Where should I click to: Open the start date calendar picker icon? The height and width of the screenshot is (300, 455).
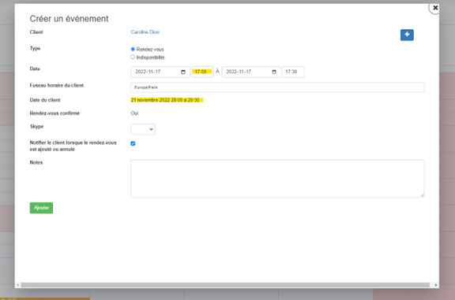(183, 72)
